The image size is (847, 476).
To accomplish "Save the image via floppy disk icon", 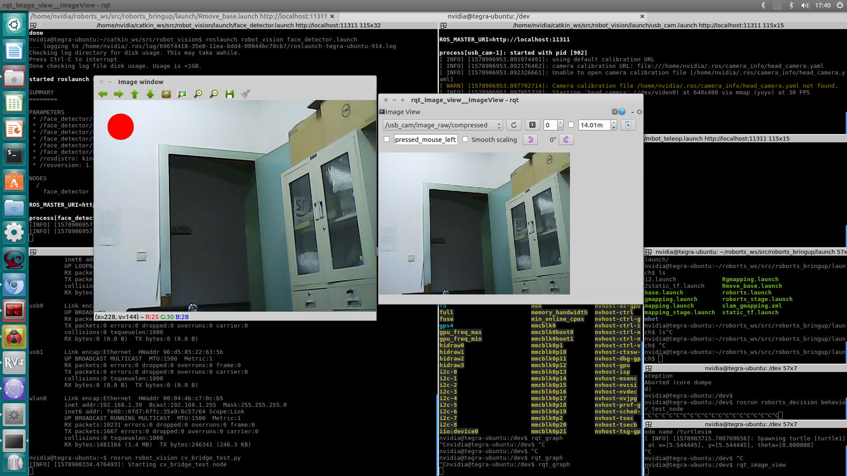I will tap(229, 94).
